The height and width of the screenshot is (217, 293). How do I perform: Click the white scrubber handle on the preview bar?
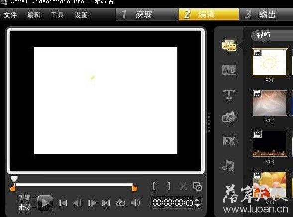14,179
